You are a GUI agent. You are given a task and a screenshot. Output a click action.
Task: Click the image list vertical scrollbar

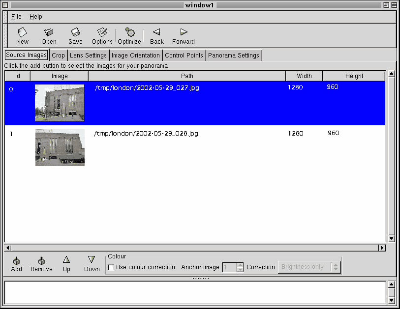392,157
